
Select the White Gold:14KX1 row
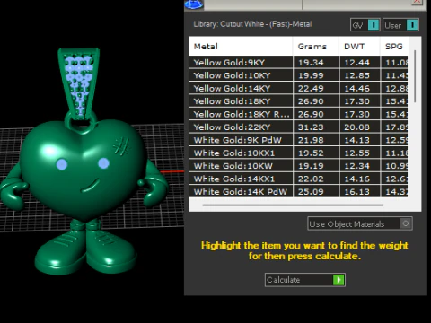click(x=298, y=179)
